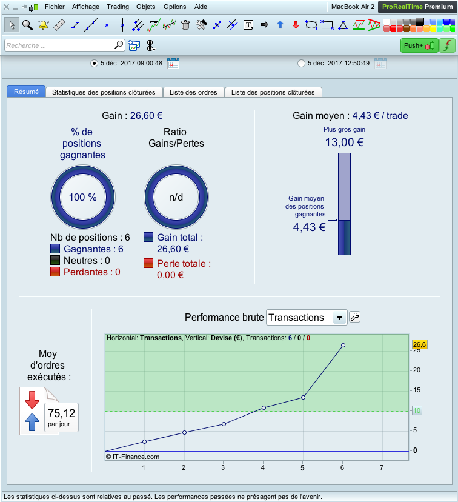
Task: Click the Plus gros gain bar
Action: click(345, 204)
